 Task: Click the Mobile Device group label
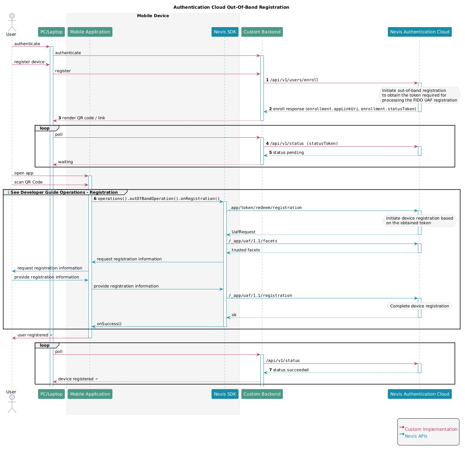(x=153, y=16)
